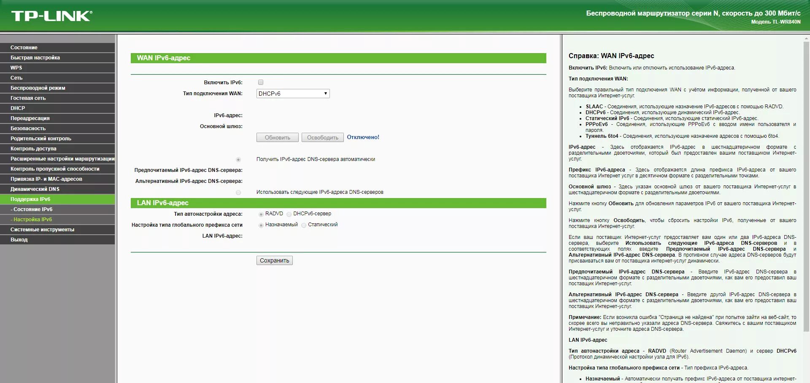Select Поддержка IPv6 menu item
This screenshot has height=383, width=810.
[57, 199]
